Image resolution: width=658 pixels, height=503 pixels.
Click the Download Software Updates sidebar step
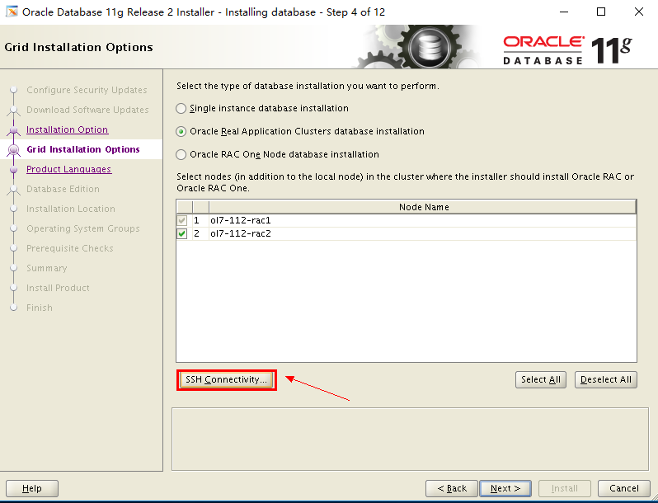(87, 110)
